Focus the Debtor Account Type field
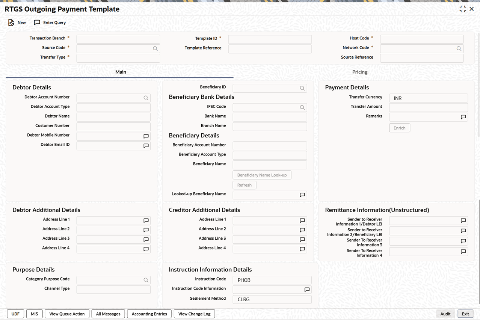The height and width of the screenshot is (320, 480). [113, 107]
